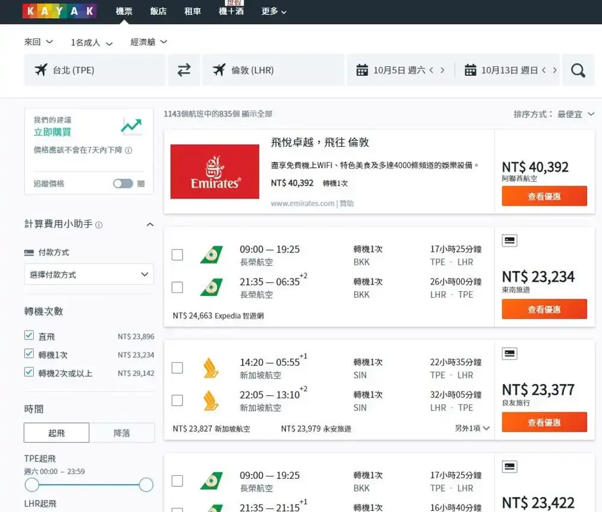602x512 pixels.
Task: Uncheck the 轉機1次 filter
Action: pos(29,354)
